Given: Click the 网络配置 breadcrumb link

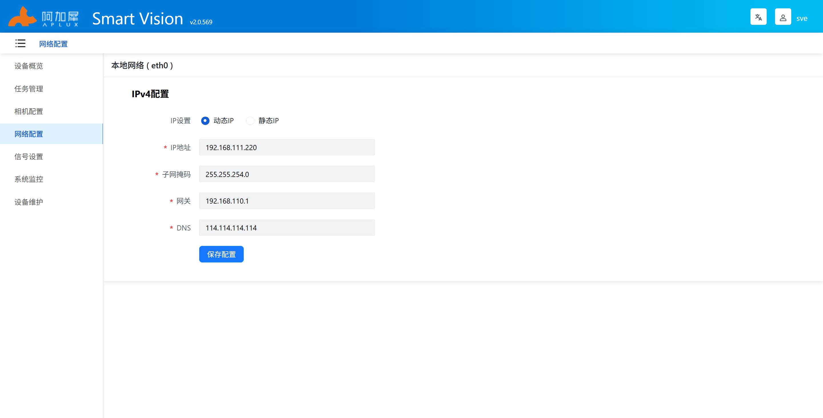Looking at the screenshot, I should coord(53,44).
